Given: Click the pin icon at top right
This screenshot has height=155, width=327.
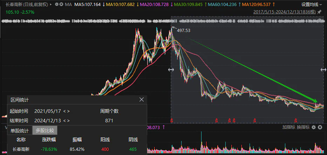Looking at the screenshot, I should pyautogui.click(x=319, y=12).
